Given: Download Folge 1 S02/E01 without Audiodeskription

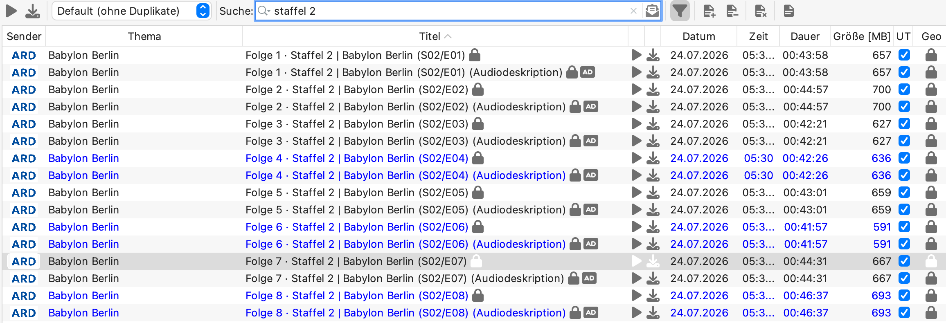Looking at the screenshot, I should click(653, 55).
